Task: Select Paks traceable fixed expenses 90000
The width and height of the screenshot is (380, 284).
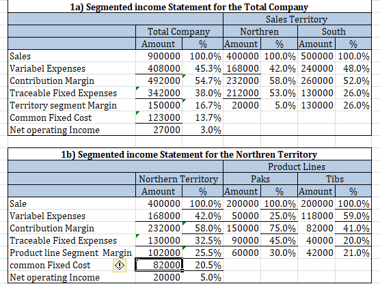Action: (x=242, y=240)
